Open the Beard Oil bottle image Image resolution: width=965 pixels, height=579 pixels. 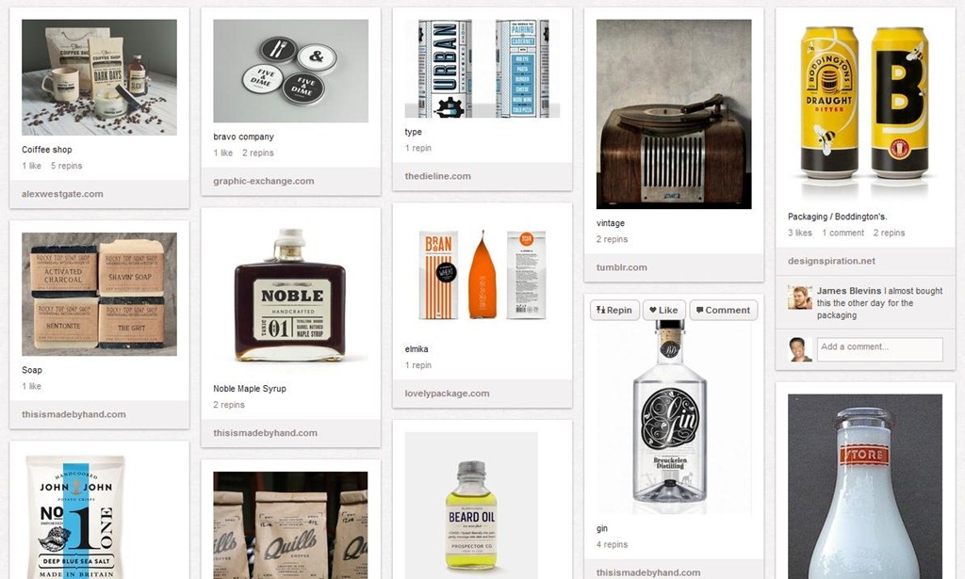pos(471,506)
